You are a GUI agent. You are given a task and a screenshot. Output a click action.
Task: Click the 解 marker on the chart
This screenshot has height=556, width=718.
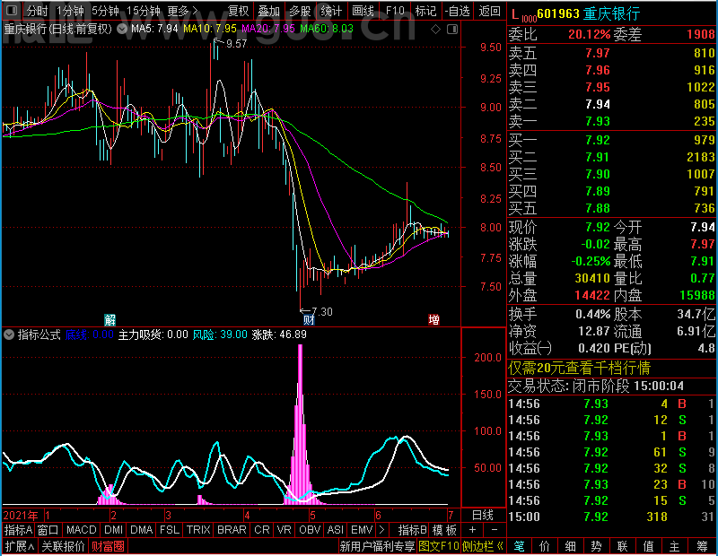coord(109,319)
